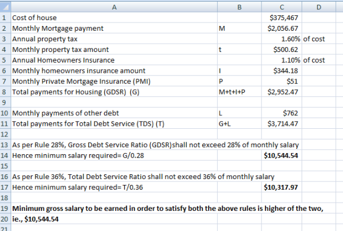343x231 pixels.
Task: Click the 1.10% homeowners insurance cell
Action: (x=281, y=60)
